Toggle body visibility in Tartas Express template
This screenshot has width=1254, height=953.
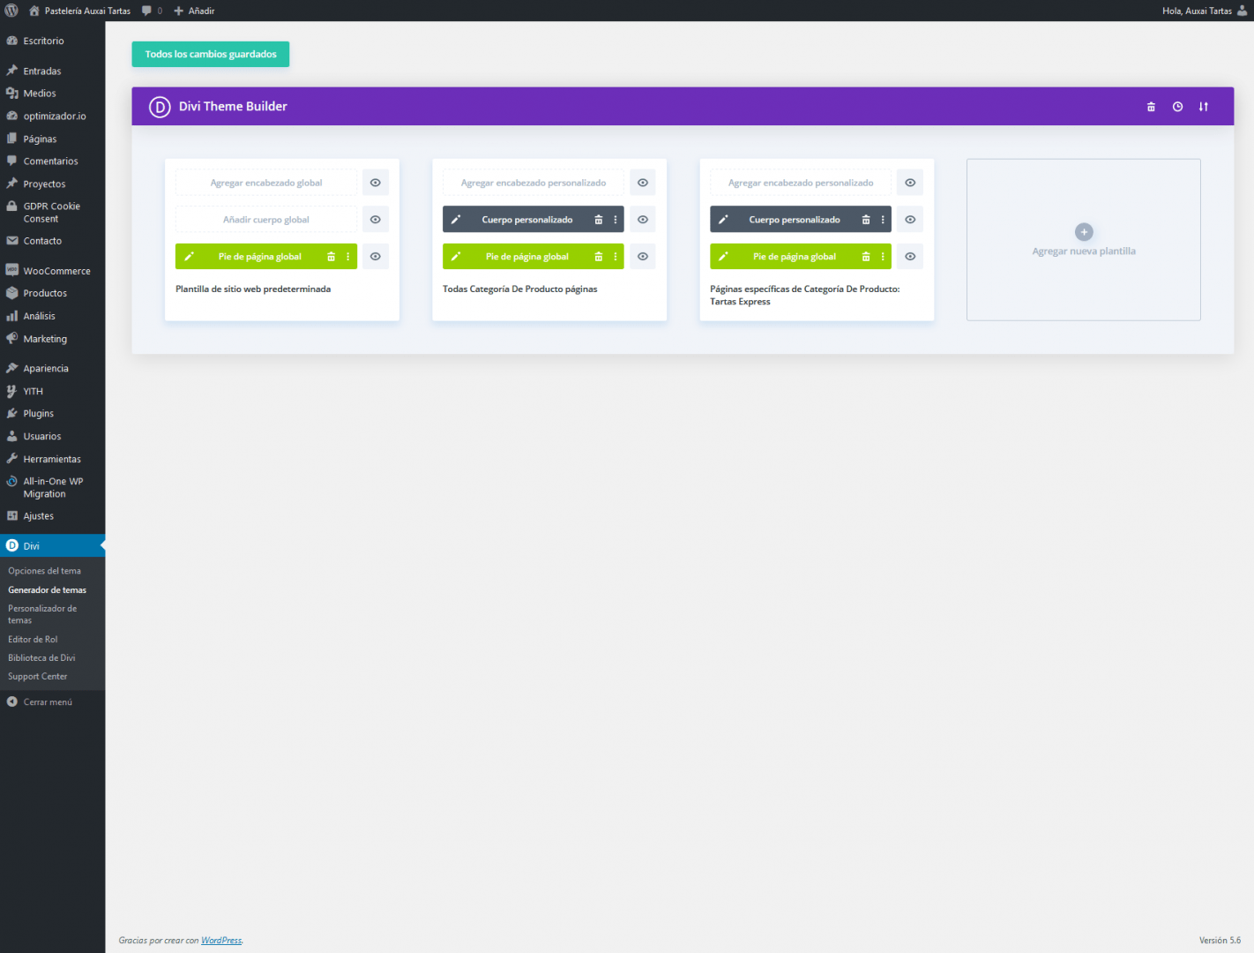(910, 220)
